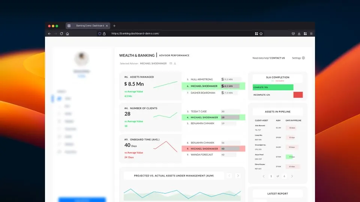Click the envelope icon beside Michael Shoemaker
Screen dimensions: 360x202
pyautogui.click(x=171, y=64)
